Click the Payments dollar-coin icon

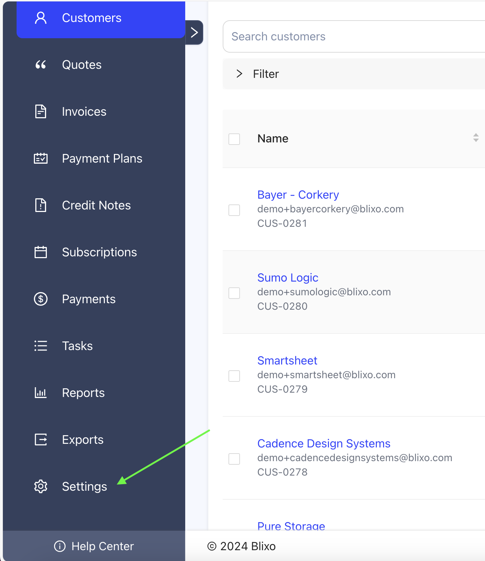point(41,299)
